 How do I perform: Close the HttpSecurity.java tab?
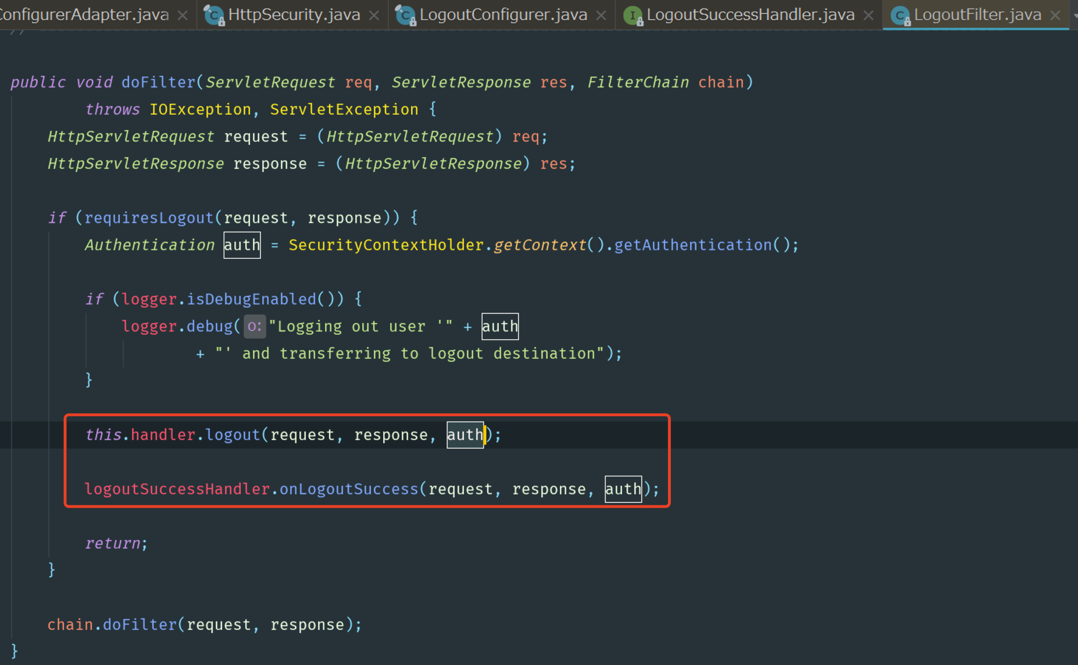pos(374,16)
